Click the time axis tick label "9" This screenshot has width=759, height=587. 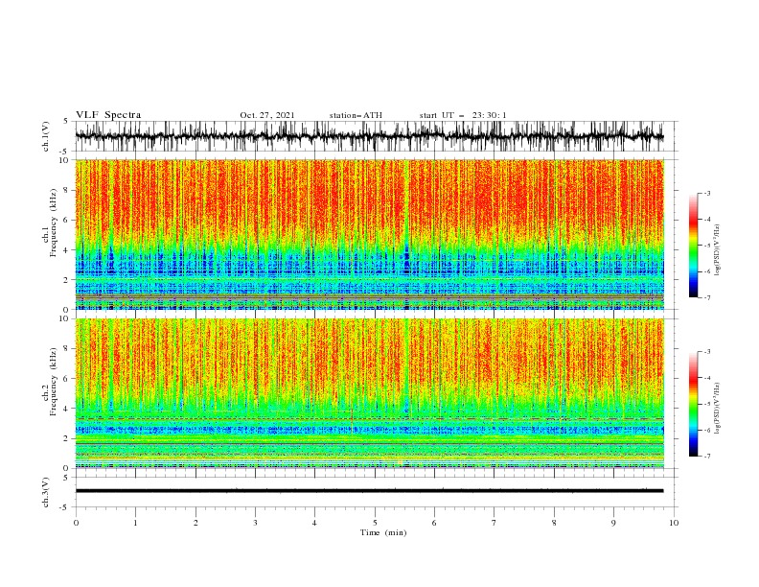click(x=613, y=523)
